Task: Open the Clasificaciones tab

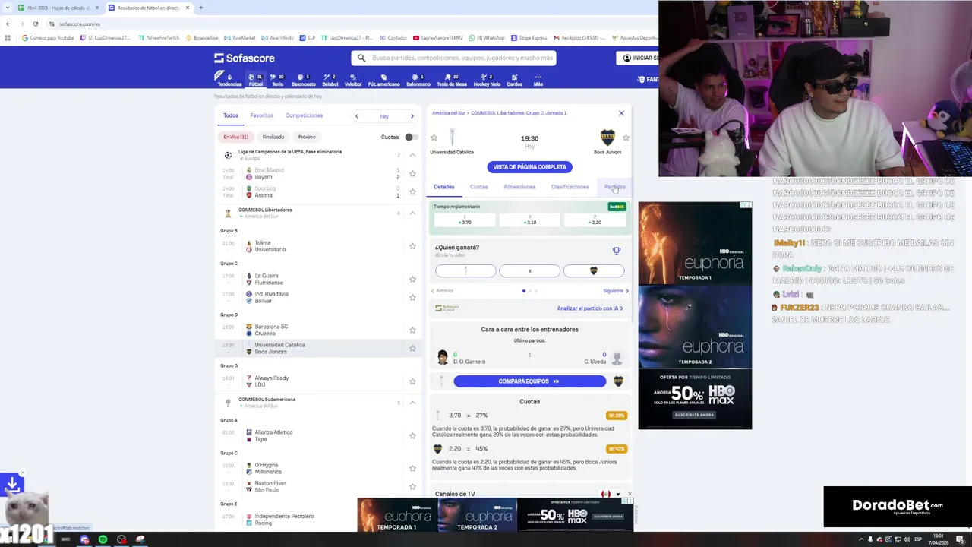Action: pos(570,187)
